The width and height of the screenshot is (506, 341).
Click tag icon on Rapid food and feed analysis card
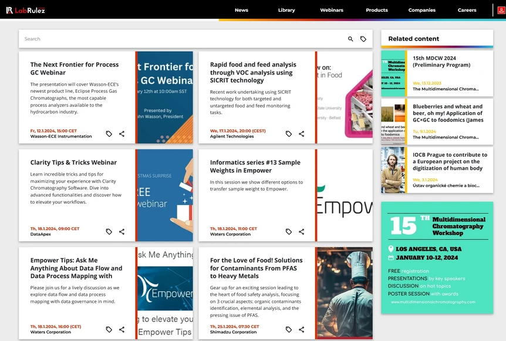point(289,134)
